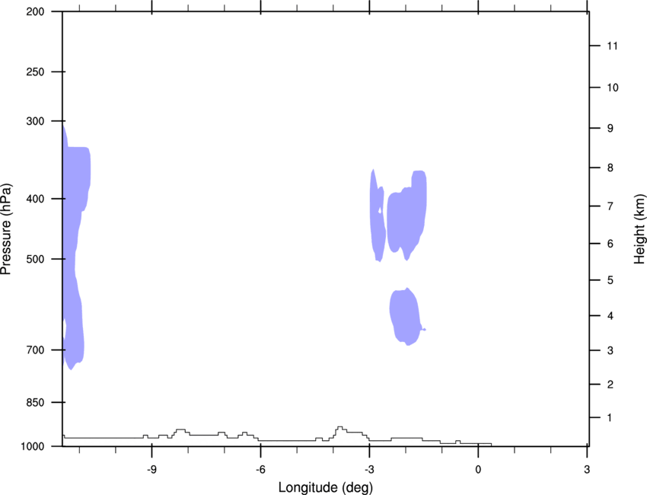This screenshot has height=495, width=647.
Task: Click the 10 km height label
Action: (x=613, y=88)
